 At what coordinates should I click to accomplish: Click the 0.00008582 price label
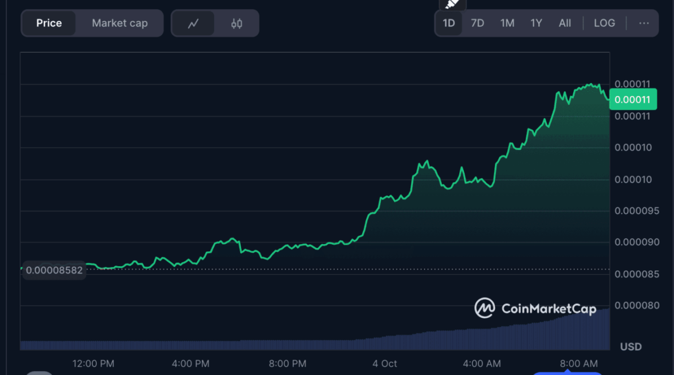tap(53, 270)
